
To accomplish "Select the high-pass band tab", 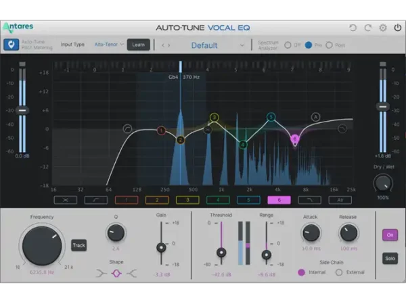I will tap(96, 200).
